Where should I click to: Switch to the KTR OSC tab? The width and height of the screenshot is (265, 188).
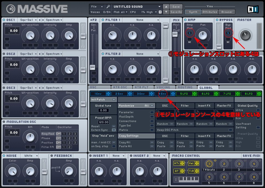click(122, 87)
